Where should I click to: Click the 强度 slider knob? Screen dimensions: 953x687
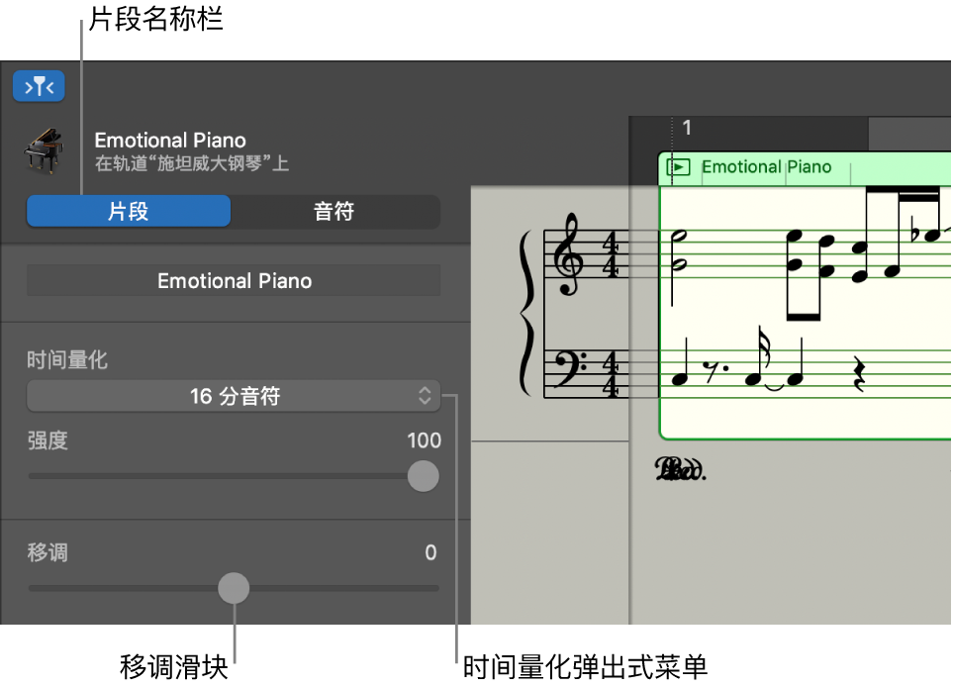coord(424,476)
